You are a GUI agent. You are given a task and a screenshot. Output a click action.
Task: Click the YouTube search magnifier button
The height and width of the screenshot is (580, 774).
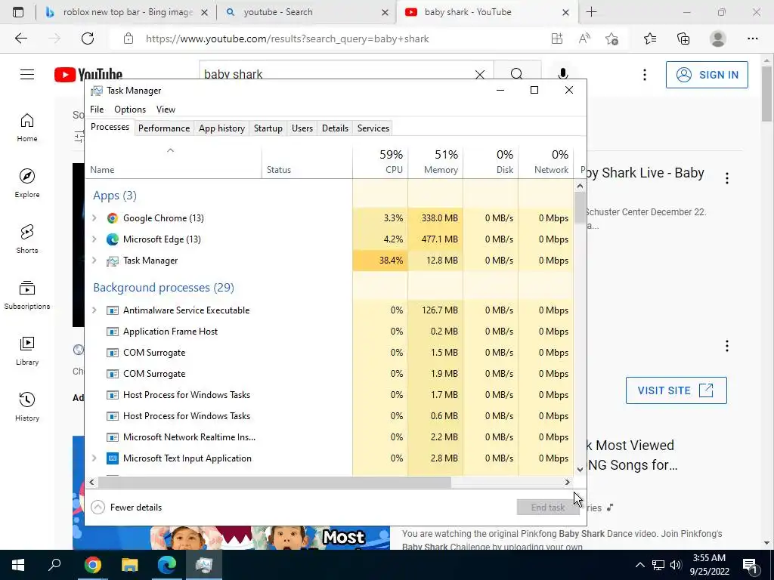point(517,74)
